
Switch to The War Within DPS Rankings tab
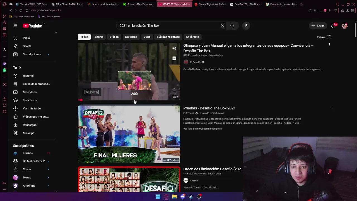(x=32, y=4)
